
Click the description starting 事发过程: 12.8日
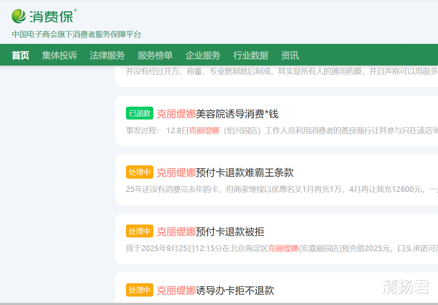[x=282, y=130]
